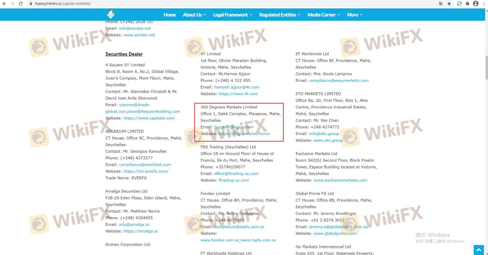Click the scroll-to-top arrow button
This screenshot has height=255, width=488.
tap(479, 250)
